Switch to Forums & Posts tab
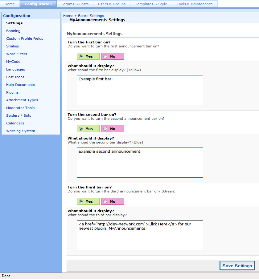The width and height of the screenshot is (259, 279). point(75,4)
